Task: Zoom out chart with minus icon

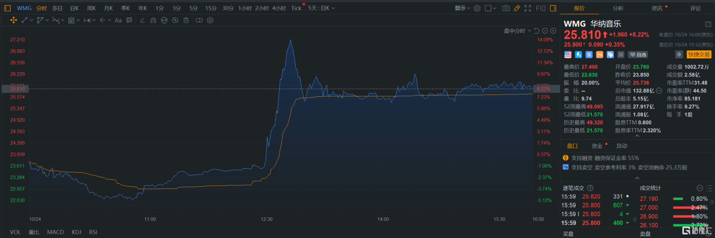Action: pos(545,31)
